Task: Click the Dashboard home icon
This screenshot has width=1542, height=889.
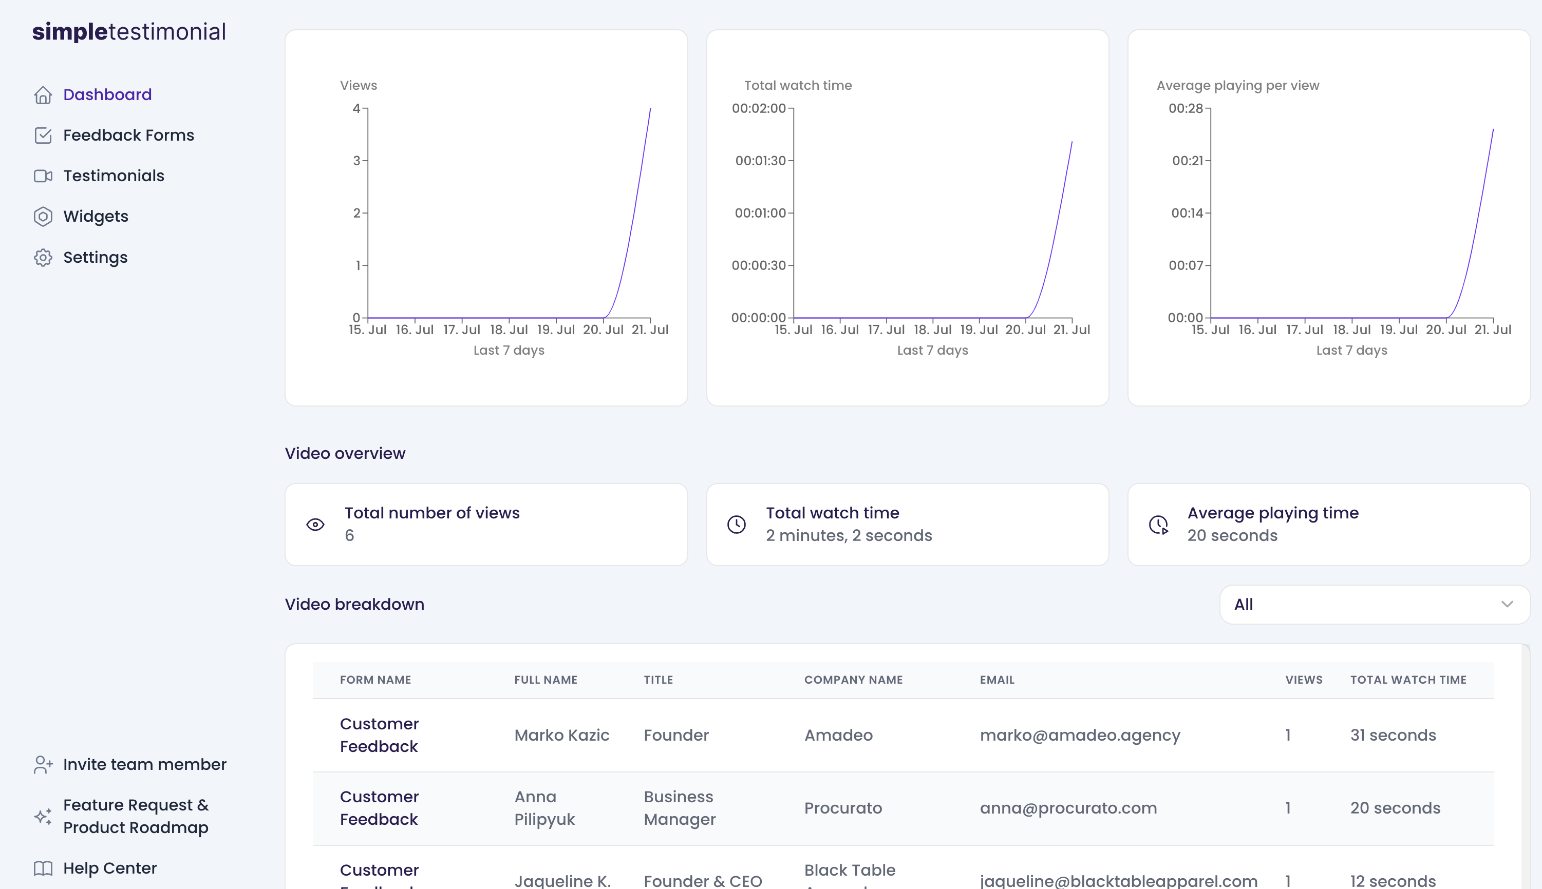Action: (x=43, y=94)
